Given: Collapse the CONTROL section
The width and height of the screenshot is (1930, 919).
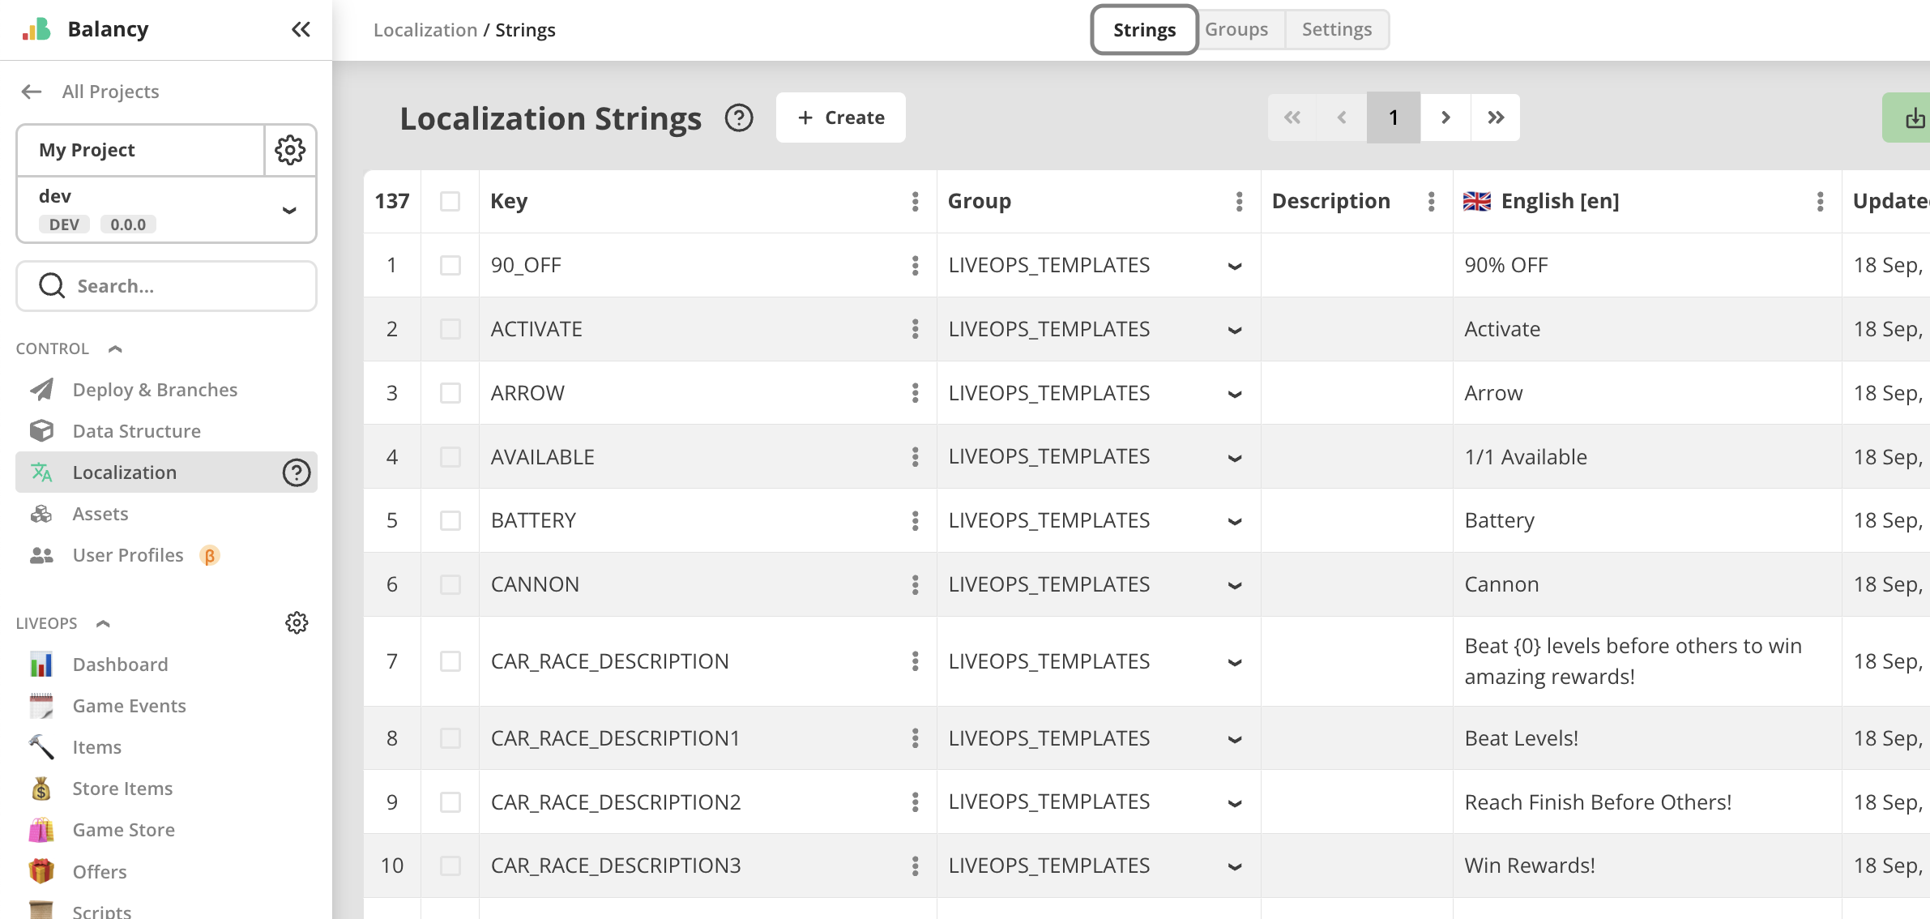Looking at the screenshot, I should point(115,349).
